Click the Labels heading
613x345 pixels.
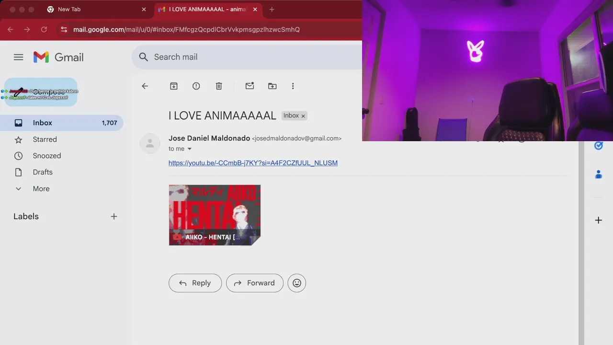(26, 217)
